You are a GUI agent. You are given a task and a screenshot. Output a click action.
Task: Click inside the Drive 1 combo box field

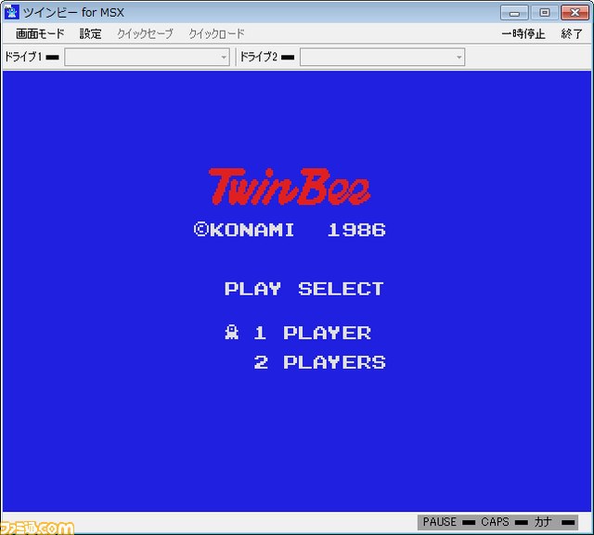pos(147,58)
